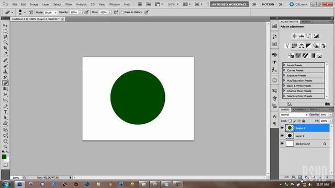Select the Move tool
Screen dimensions: 335x188
[5, 26]
